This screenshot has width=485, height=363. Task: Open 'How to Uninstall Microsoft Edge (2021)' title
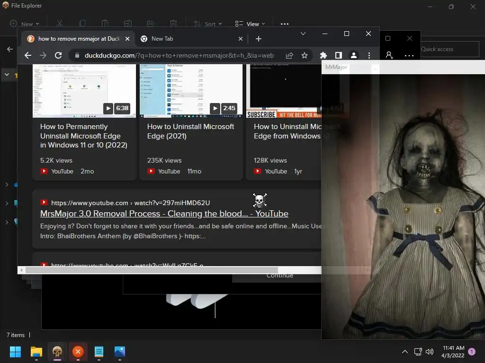click(x=190, y=131)
